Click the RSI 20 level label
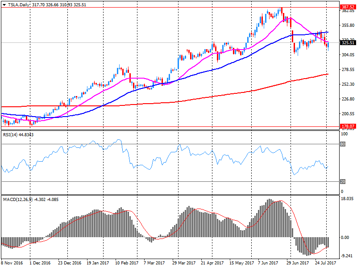This screenshot has width=357, height=268. pos(343,181)
